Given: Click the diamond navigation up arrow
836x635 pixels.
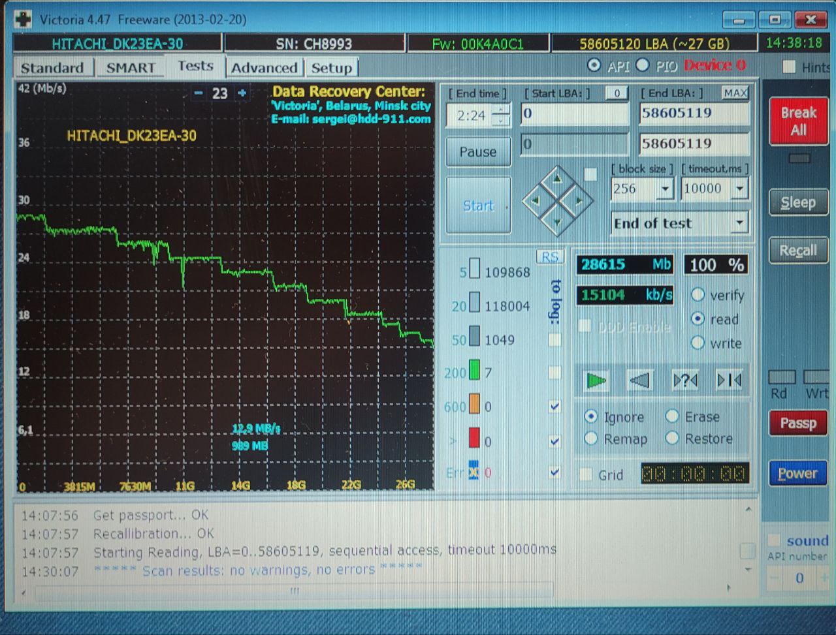Looking at the screenshot, I should click(556, 178).
